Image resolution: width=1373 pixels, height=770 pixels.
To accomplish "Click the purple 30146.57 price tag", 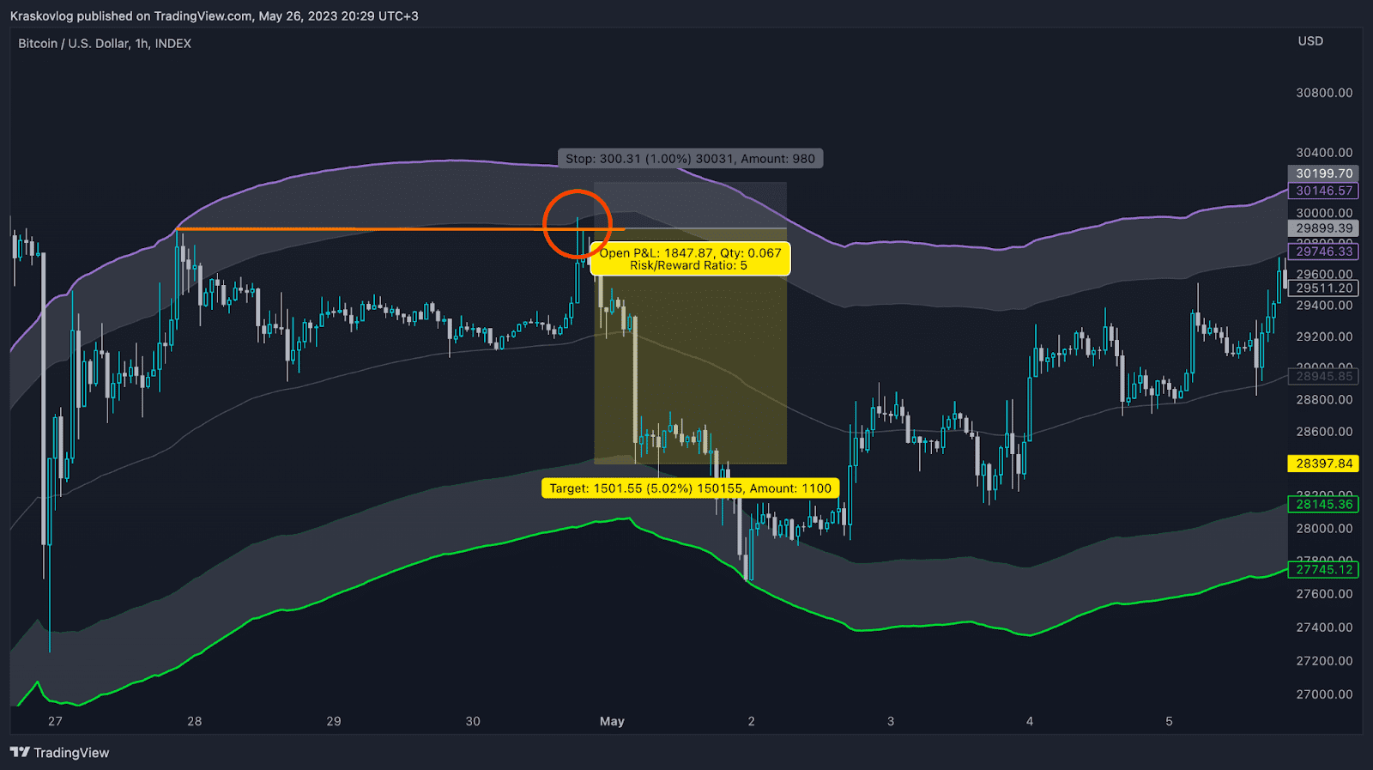I will point(1323,191).
